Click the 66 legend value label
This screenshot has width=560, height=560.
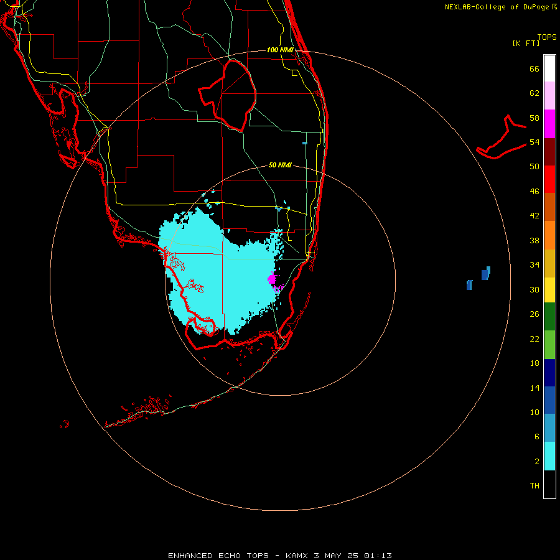[534, 69]
